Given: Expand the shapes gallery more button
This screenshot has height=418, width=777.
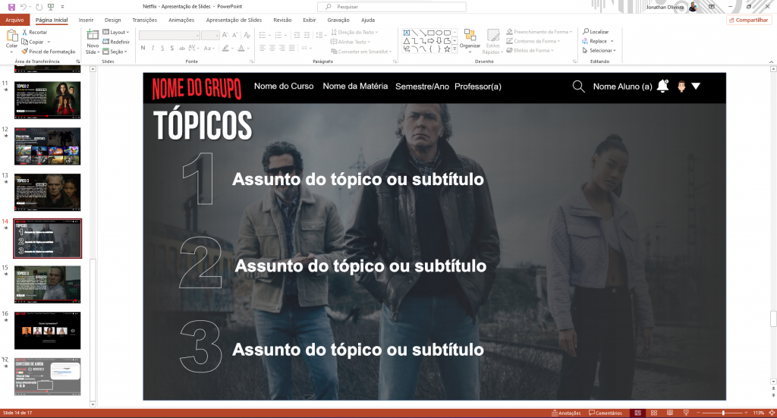Looking at the screenshot, I should 455,49.
